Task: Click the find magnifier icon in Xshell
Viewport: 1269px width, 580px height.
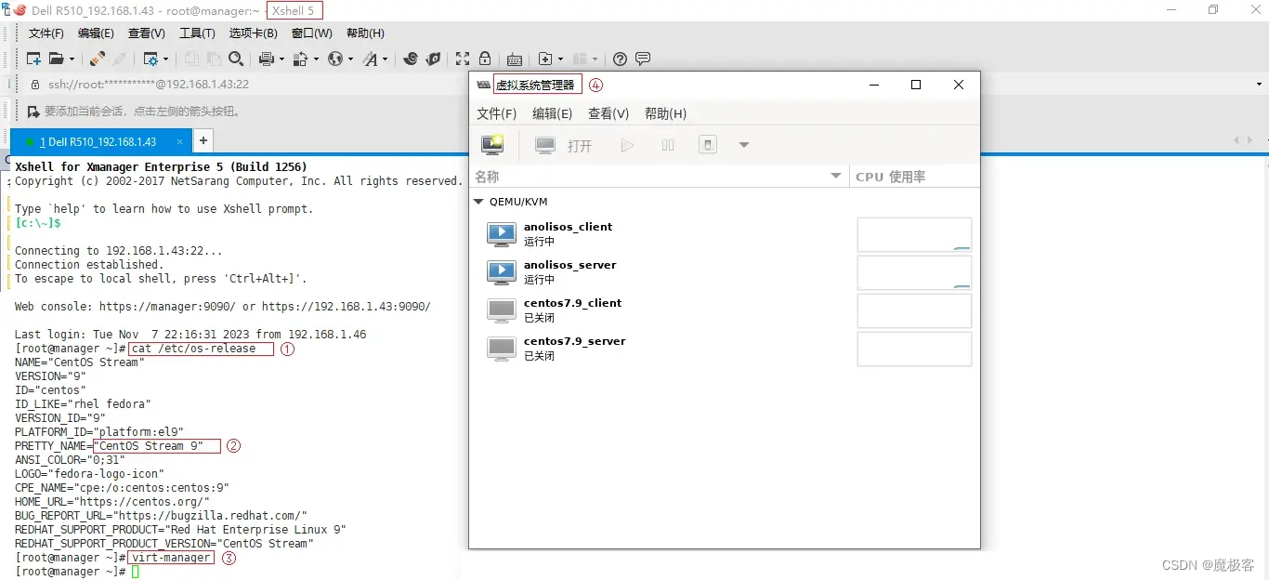Action: (236, 59)
